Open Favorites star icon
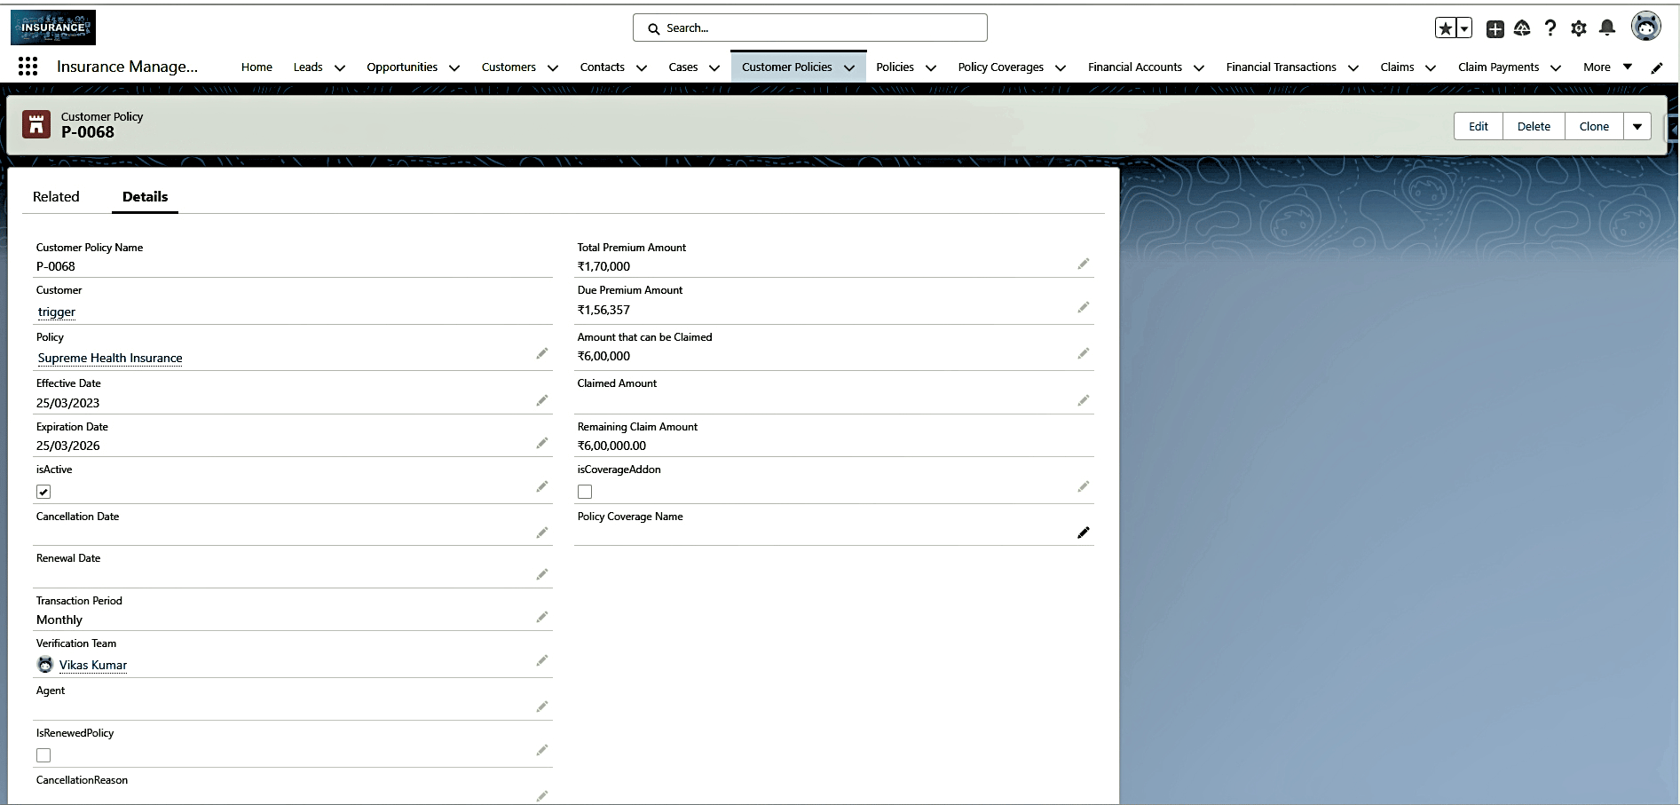 coord(1446,28)
